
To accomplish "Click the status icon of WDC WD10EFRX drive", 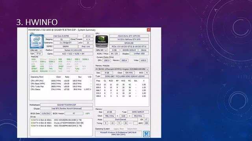I will click(32, 126).
